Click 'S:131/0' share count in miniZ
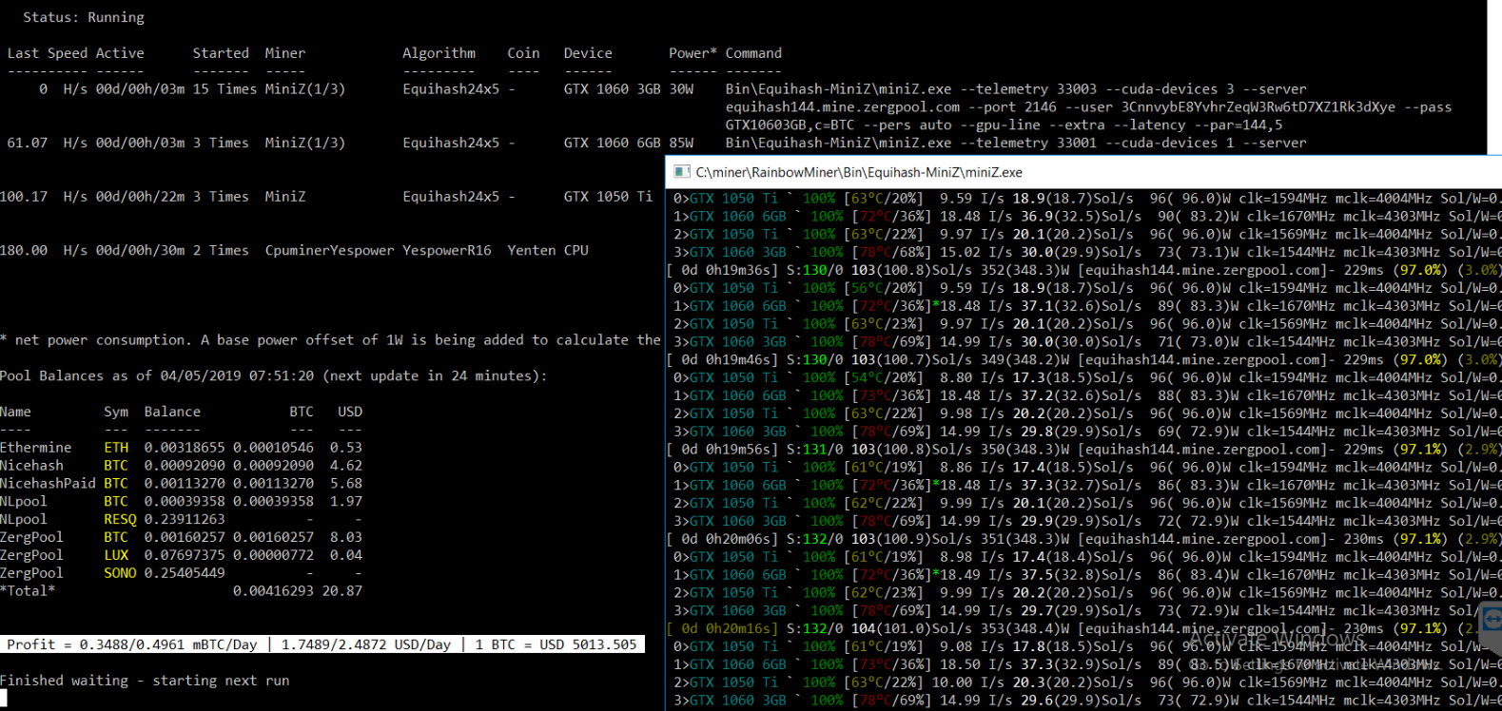1502x711 pixels. click(814, 450)
